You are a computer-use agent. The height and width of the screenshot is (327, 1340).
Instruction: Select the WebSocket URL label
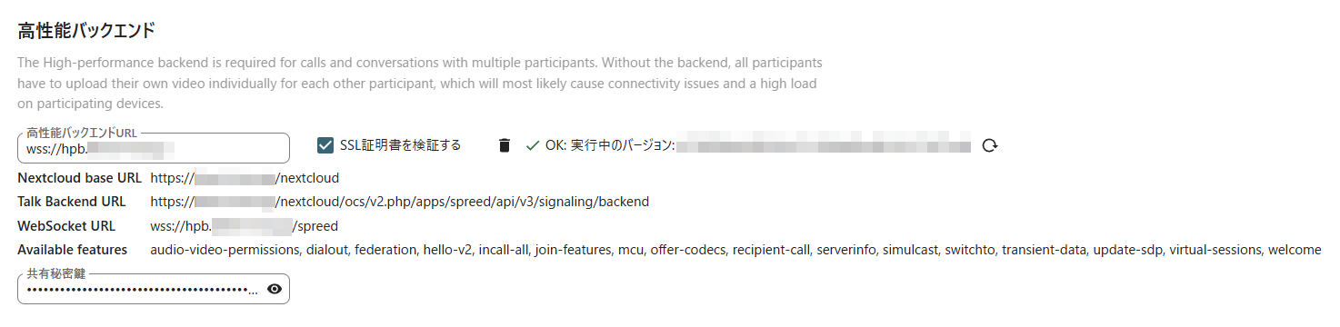pos(66,225)
